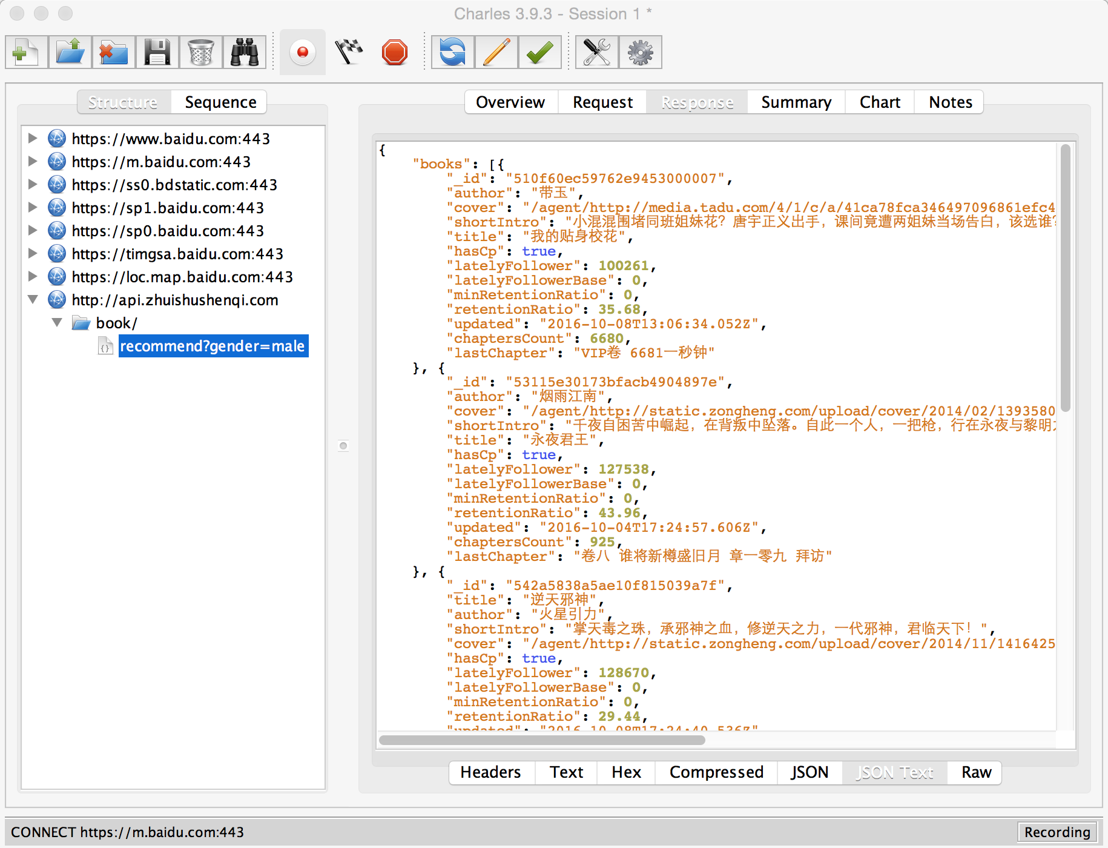Screen dimensions: 1108x848
Task: Switch to the Chart tab
Action: (879, 102)
